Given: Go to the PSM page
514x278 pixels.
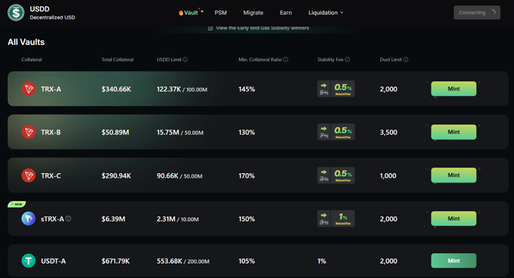Looking at the screenshot, I should coord(221,12).
